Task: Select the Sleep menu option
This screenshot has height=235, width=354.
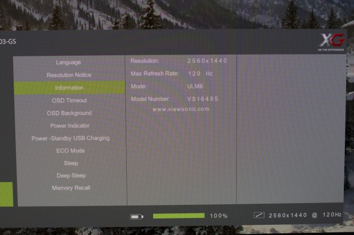Action: point(71,163)
